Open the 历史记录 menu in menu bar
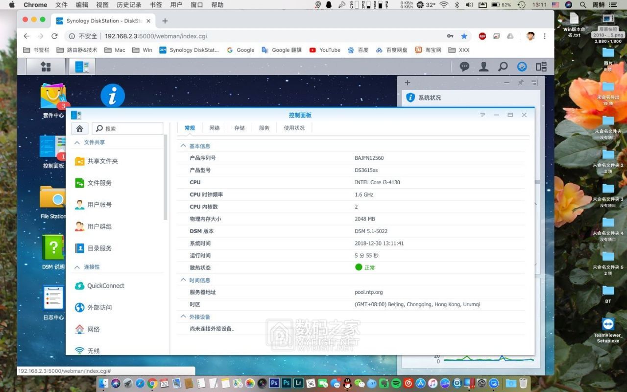The height and width of the screenshot is (392, 627). point(129,5)
